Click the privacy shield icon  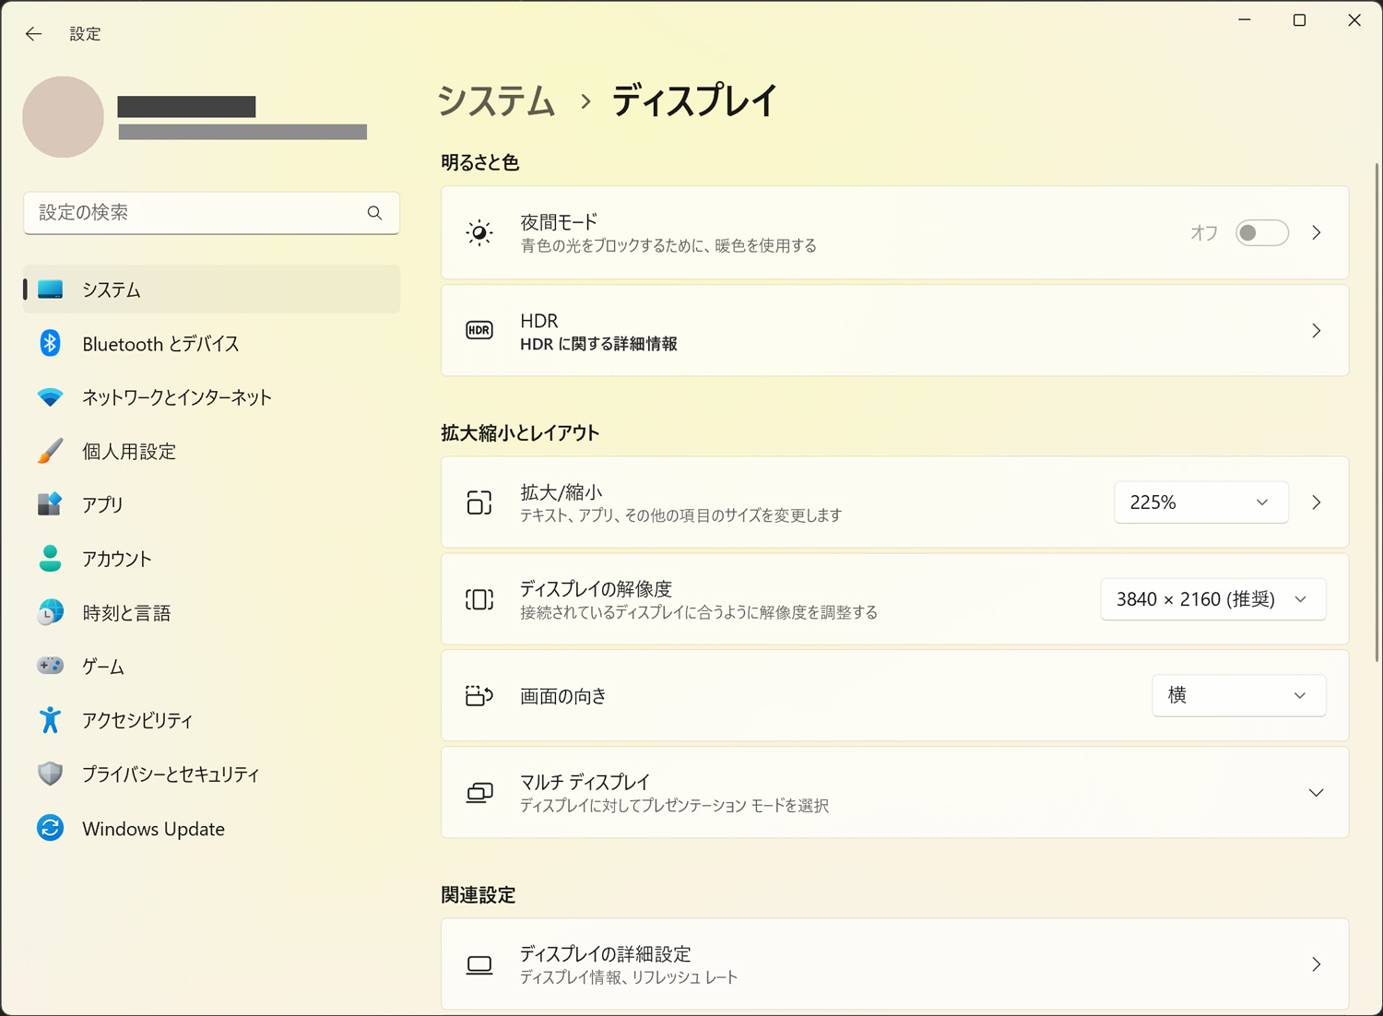[50, 774]
